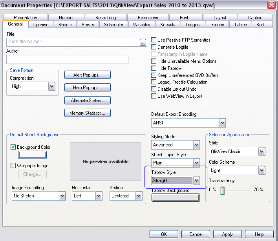Screen dimensions: 278x241
Task: Open the Scheduler tab
Action: tap(113, 25)
